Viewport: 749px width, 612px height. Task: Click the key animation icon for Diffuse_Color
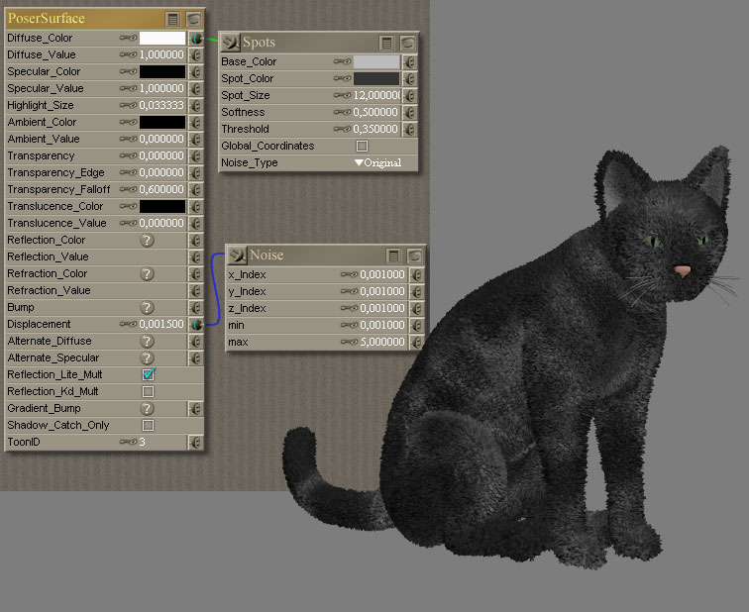128,38
